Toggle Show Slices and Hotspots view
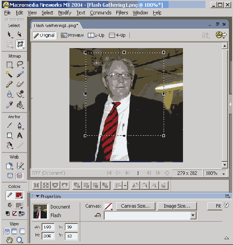Image resolution: width=233 pixels, height=245 pixels. pyautogui.click(x=19, y=176)
